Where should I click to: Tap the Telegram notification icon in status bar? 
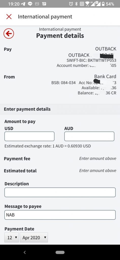(x=23, y=4)
